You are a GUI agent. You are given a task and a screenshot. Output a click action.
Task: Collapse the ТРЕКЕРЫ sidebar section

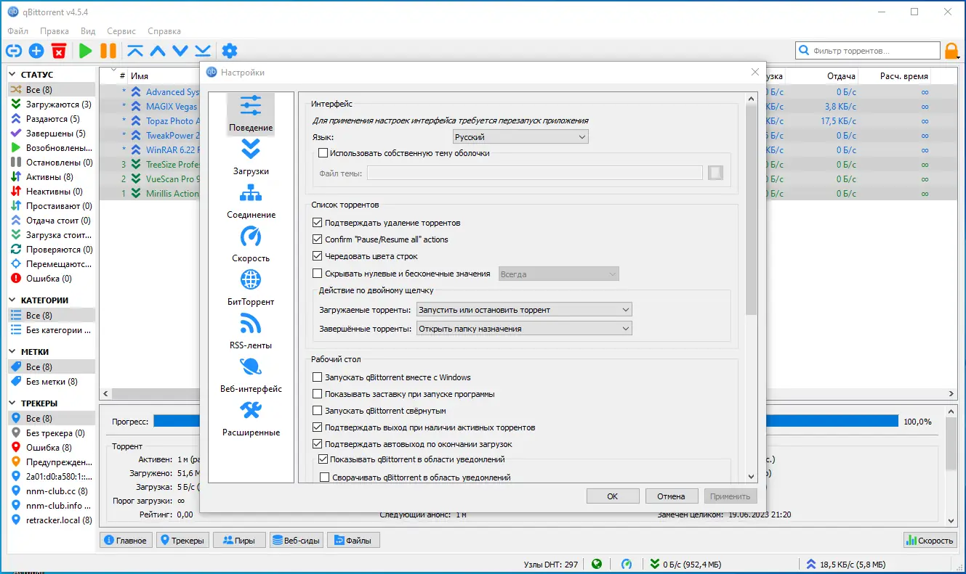click(13, 403)
